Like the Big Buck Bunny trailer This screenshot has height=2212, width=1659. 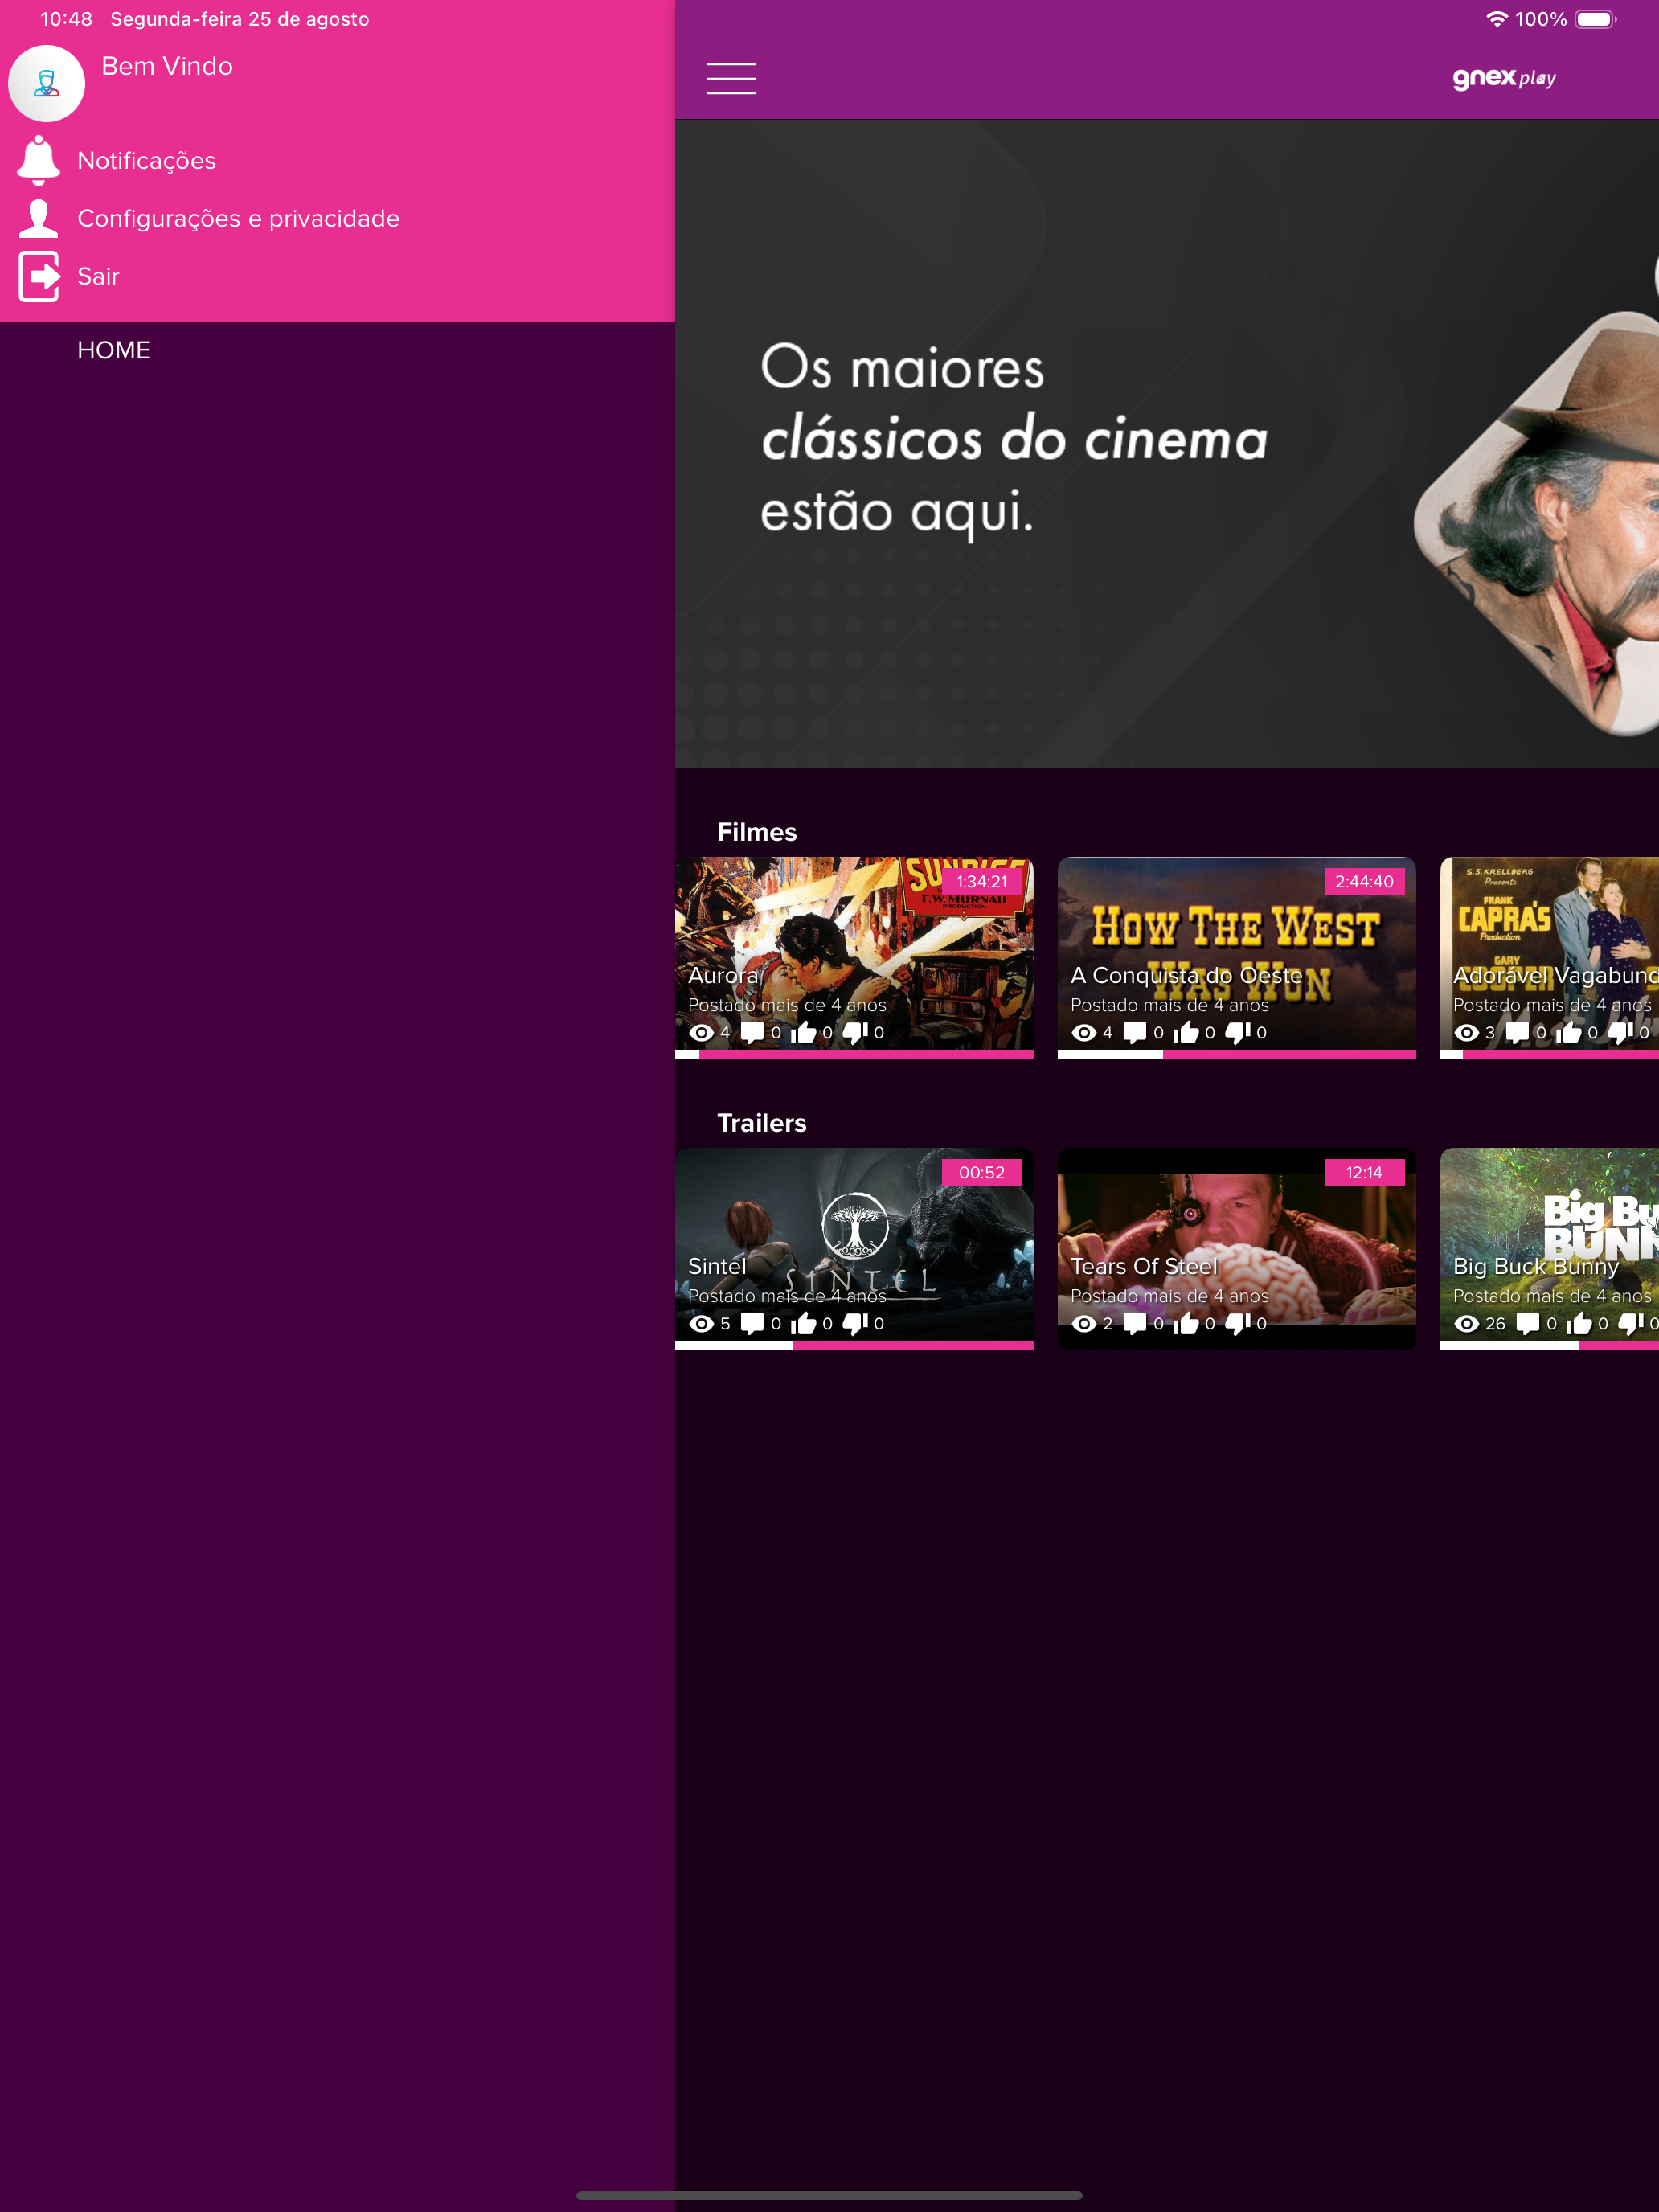[1579, 1323]
